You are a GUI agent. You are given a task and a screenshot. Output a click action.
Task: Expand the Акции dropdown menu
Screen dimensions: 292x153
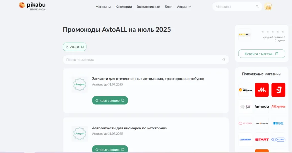[184, 7]
